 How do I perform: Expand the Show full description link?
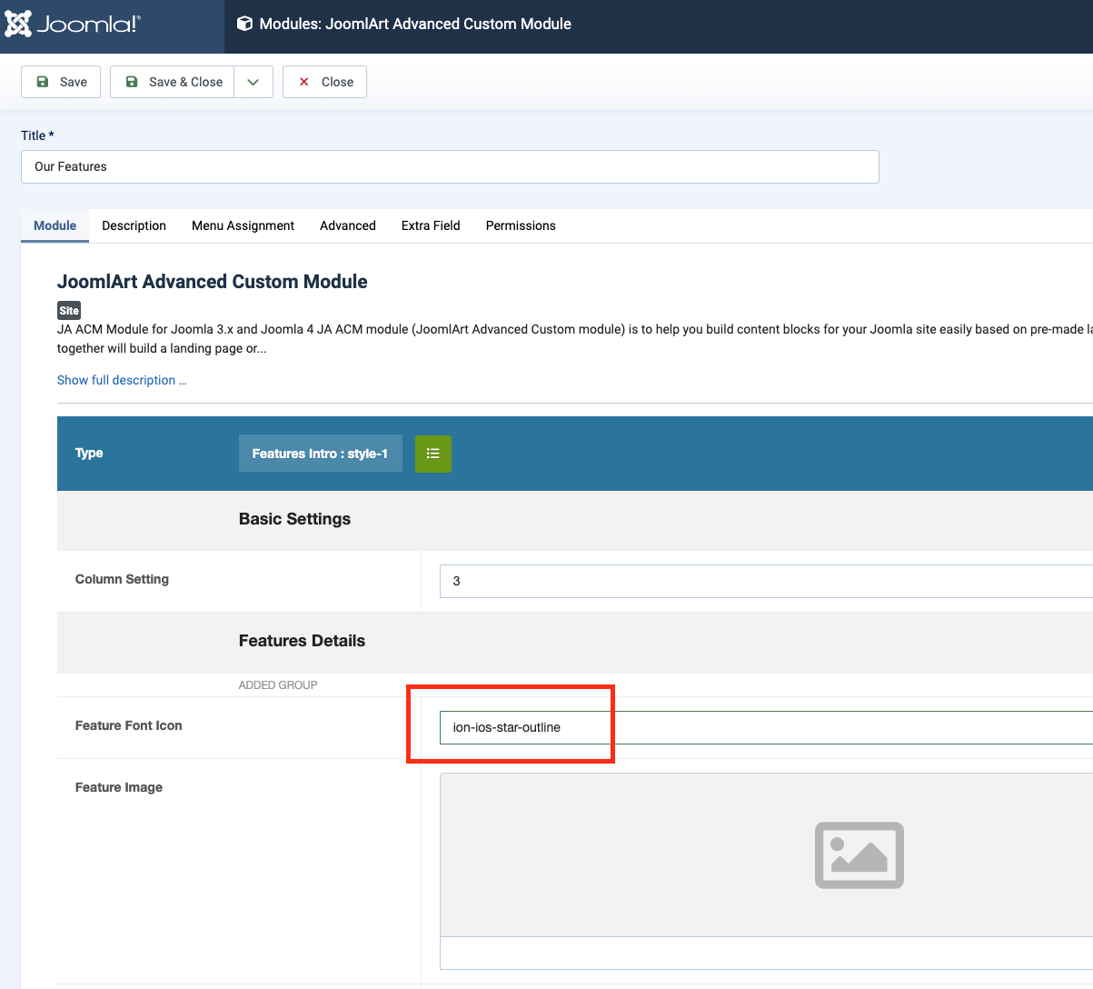(x=122, y=380)
